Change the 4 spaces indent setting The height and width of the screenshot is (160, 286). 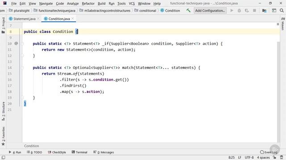pyautogui.click(x=263, y=157)
